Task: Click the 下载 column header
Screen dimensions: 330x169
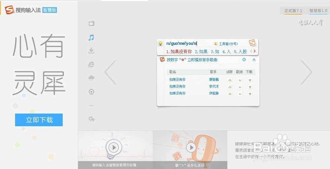Action: click(x=249, y=72)
